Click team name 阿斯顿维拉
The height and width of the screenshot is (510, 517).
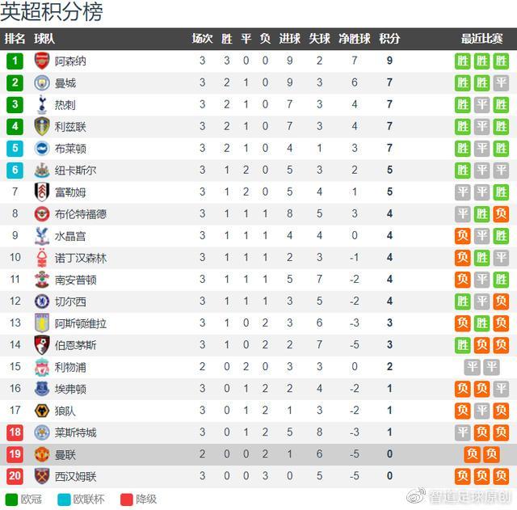click(x=81, y=323)
